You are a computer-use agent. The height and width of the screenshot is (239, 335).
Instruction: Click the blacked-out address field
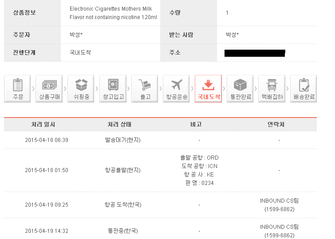[255, 53]
